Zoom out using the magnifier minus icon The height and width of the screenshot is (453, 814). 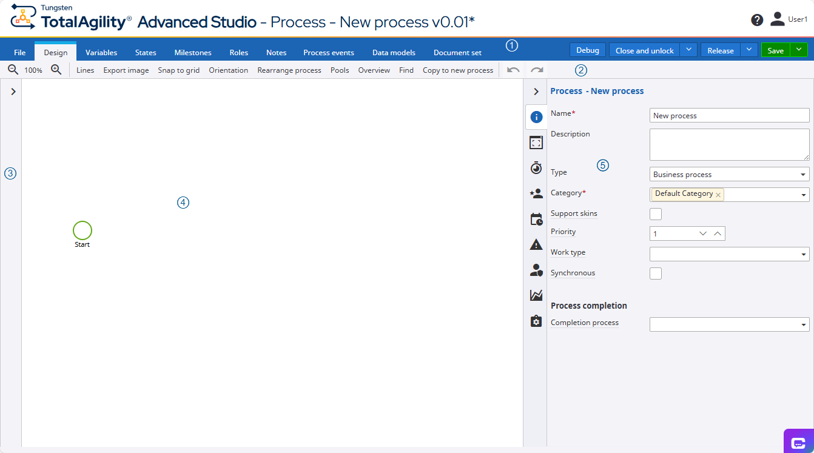13,70
